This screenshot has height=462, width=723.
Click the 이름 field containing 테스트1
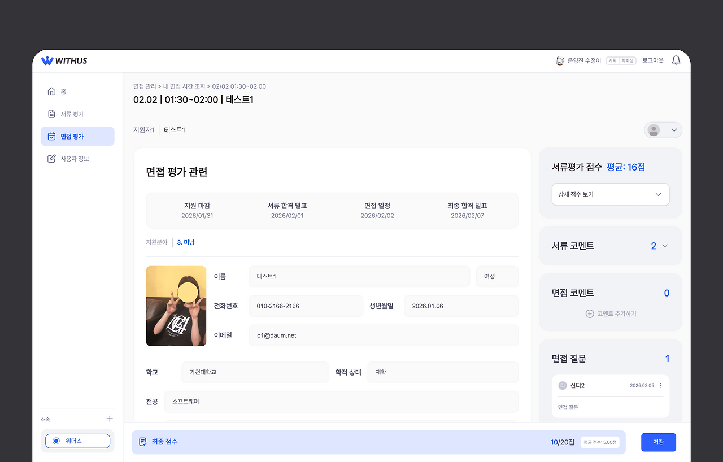[359, 277]
